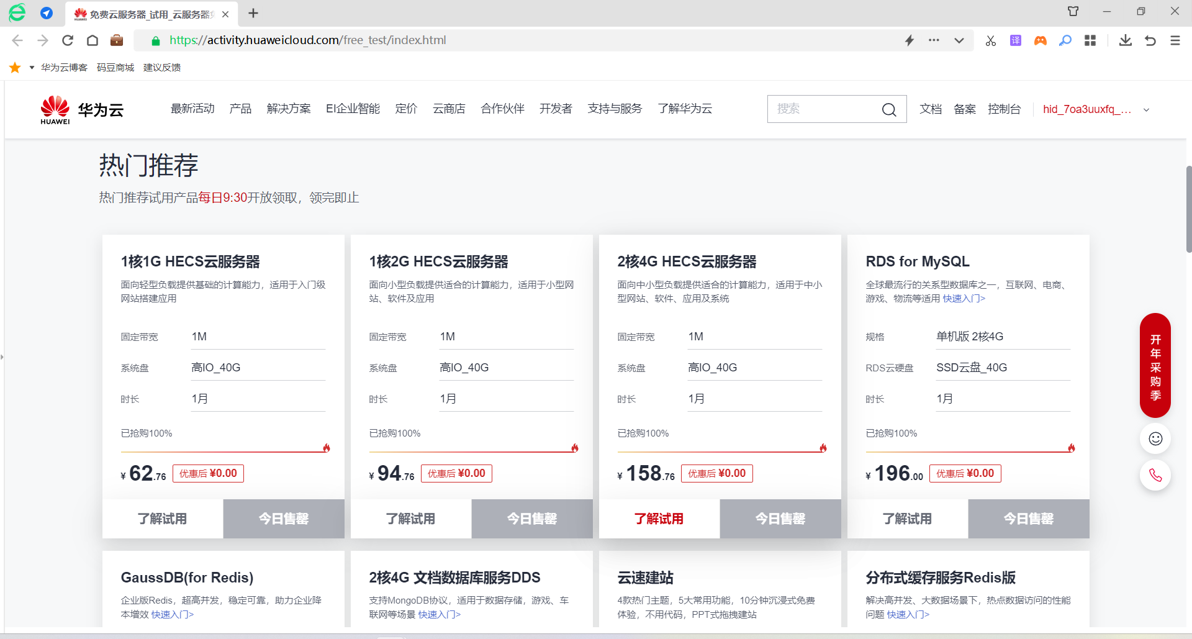Click the telegram-style browser icon left of tab
Image resolution: width=1192 pixels, height=639 pixels.
click(47, 13)
